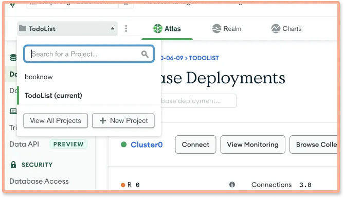Click the PREVIEW badge next to Data API

pos(68,144)
